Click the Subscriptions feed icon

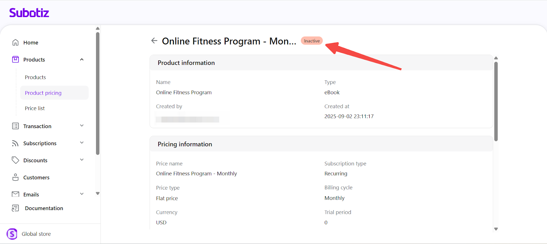[15, 143]
